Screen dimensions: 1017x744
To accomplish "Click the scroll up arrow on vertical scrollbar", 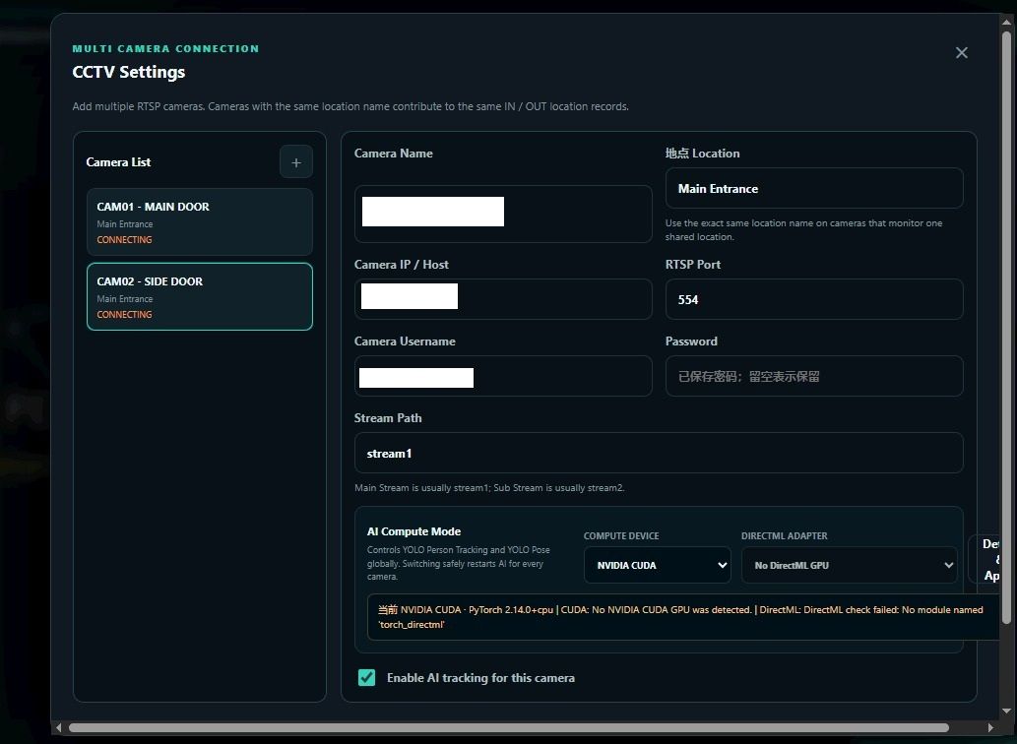I will click(x=1006, y=22).
